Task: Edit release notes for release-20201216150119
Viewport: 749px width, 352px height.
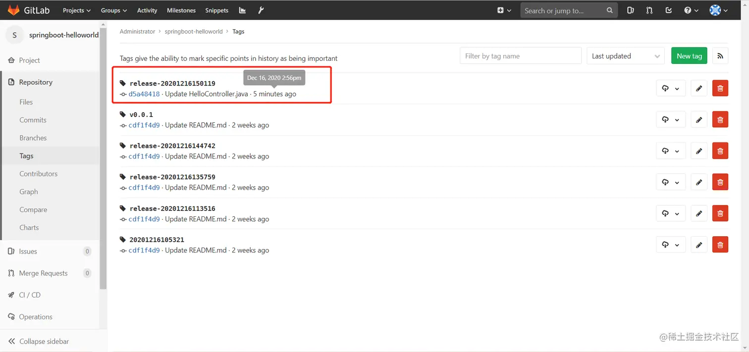Action: pyautogui.click(x=699, y=88)
